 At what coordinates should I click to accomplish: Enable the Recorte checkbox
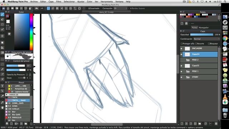(x=196, y=44)
